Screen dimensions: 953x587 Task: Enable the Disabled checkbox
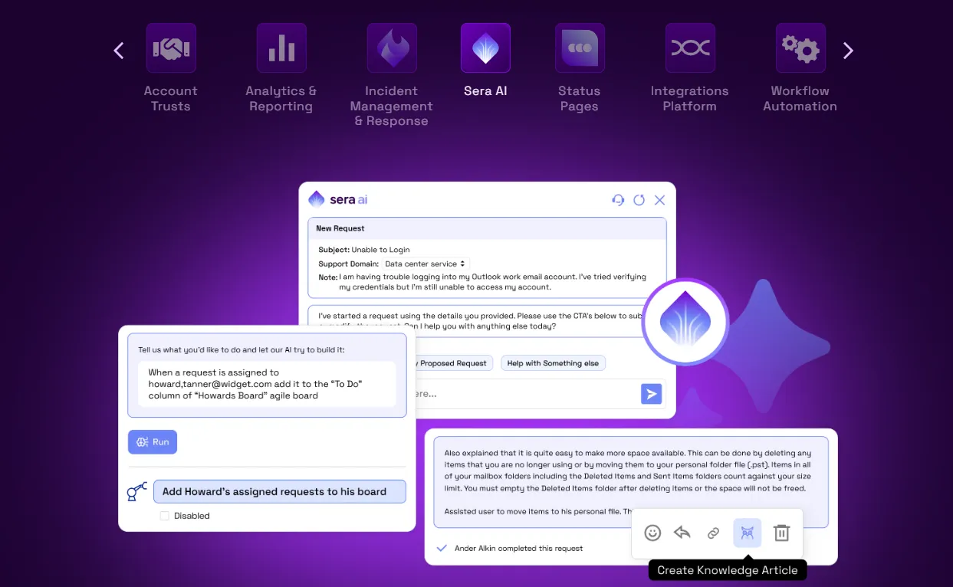164,516
